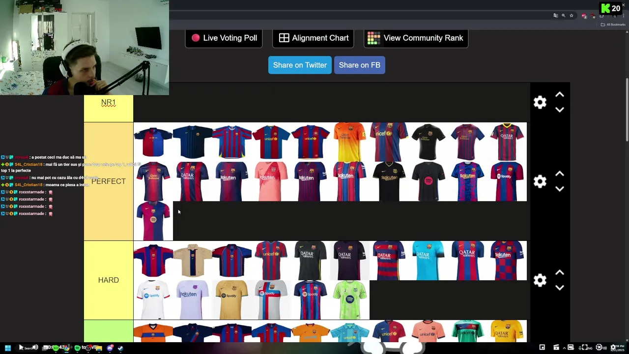Pick the pink Rakuten jersey in PERFECT tier

click(271, 181)
